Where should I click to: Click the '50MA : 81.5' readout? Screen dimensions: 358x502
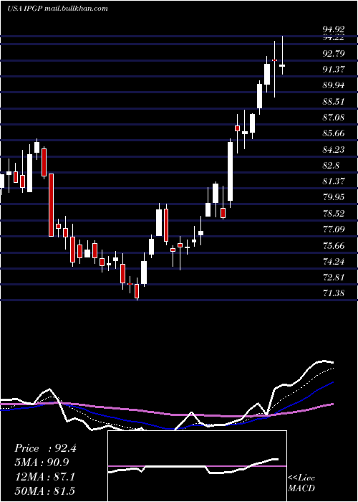pyautogui.click(x=44, y=491)
